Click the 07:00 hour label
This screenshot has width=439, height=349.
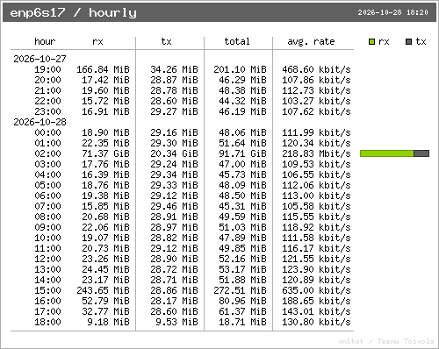click(47, 206)
